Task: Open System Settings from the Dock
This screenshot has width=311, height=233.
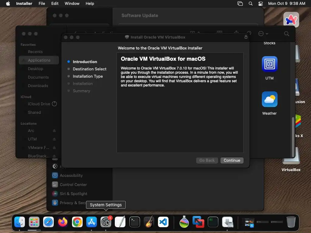Action: pyautogui.click(x=106, y=222)
